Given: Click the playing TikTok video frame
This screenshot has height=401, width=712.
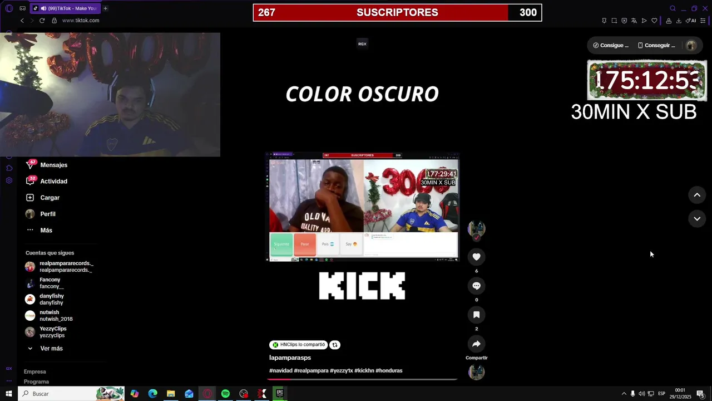Looking at the screenshot, I should pos(362,206).
